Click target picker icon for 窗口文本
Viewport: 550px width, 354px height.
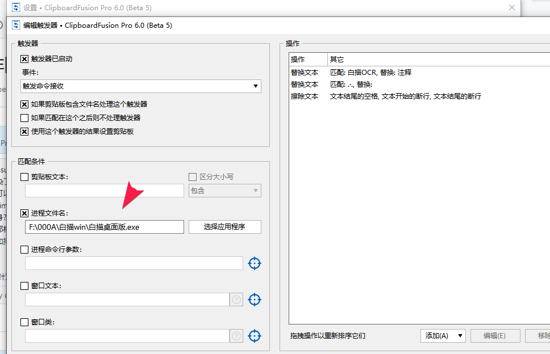pyautogui.click(x=255, y=300)
